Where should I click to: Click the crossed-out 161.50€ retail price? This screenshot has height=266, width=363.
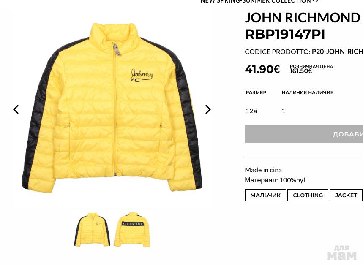point(301,71)
